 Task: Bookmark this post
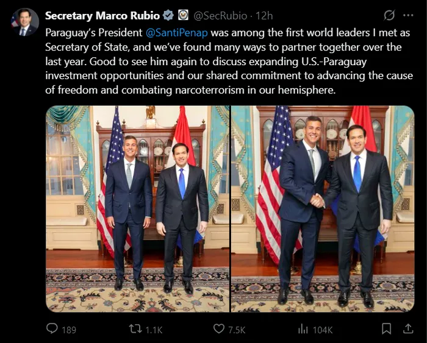pos(386,329)
